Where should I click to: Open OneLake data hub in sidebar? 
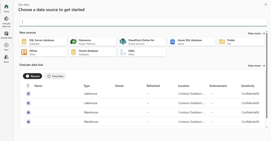[6, 19]
